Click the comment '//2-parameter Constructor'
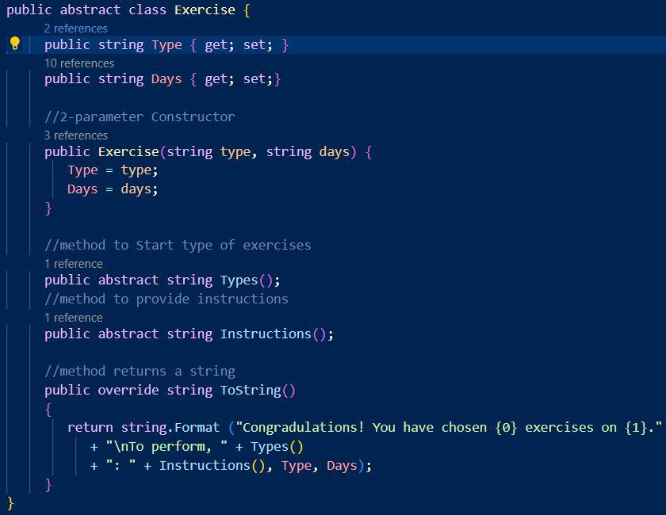The image size is (666, 515). (140, 116)
